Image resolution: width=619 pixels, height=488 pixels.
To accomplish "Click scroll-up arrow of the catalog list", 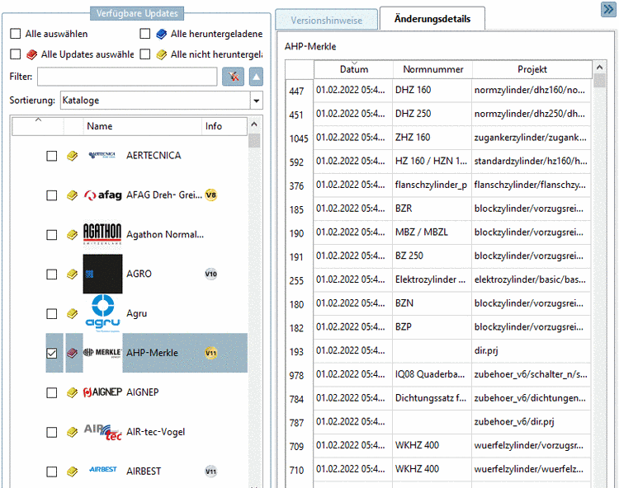I will click(254, 124).
